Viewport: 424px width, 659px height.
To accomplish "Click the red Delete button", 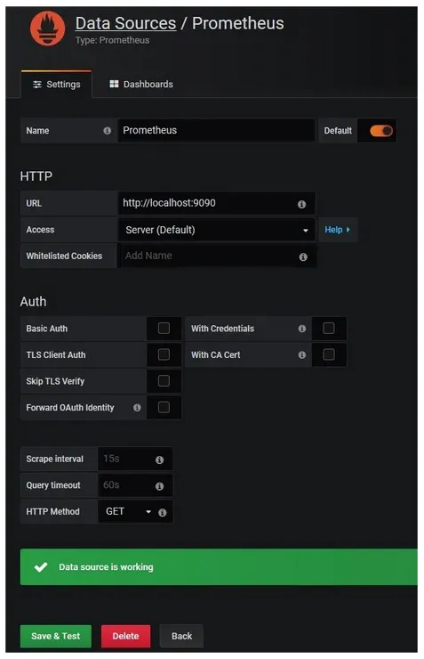I will 125,637.
